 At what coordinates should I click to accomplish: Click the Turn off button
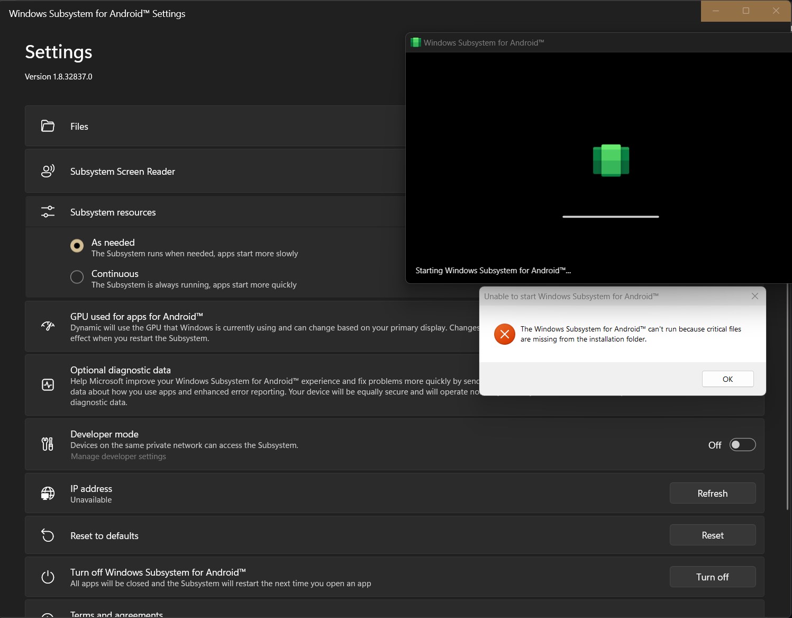coord(712,577)
